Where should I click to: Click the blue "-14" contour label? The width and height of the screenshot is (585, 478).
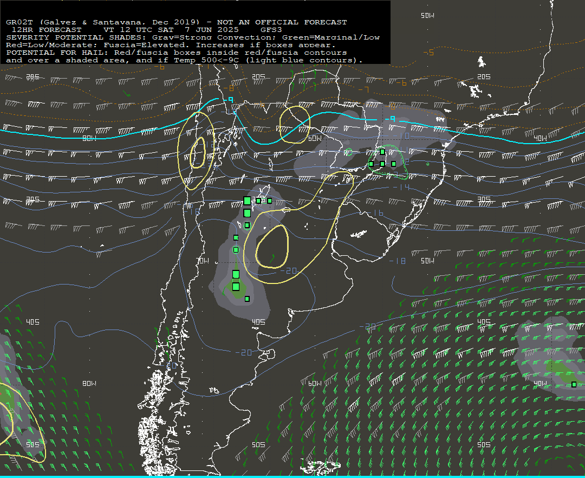tap(401, 187)
